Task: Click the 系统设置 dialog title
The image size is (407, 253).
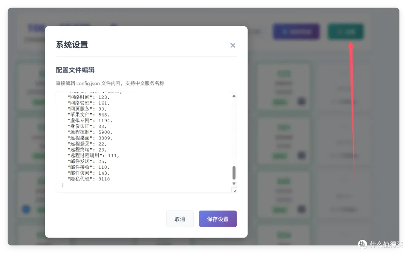Action: 72,45
